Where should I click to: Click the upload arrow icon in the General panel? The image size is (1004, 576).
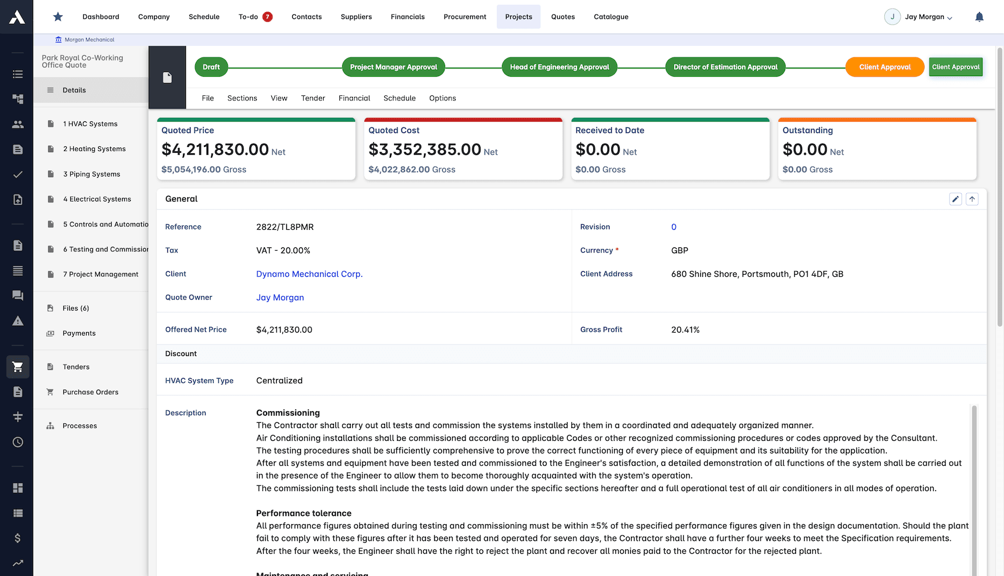point(972,199)
